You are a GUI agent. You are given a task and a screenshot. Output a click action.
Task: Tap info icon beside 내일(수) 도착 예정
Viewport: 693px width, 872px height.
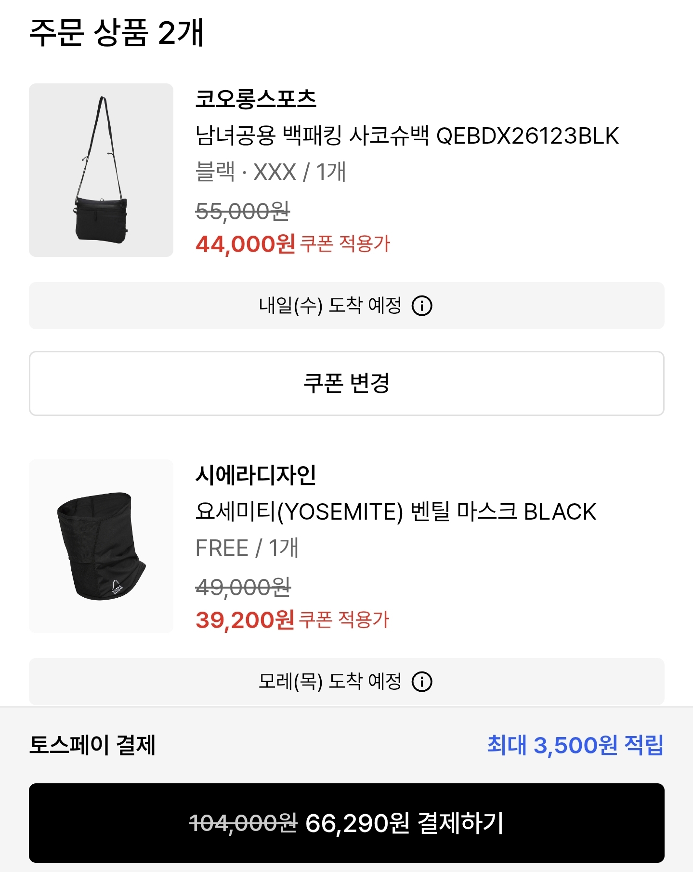coord(422,306)
